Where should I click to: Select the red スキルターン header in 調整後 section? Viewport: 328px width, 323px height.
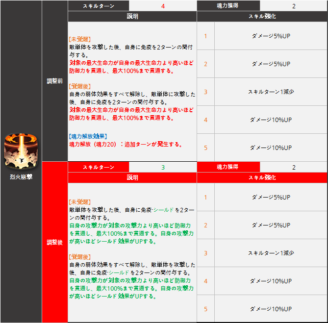[x=99, y=167]
